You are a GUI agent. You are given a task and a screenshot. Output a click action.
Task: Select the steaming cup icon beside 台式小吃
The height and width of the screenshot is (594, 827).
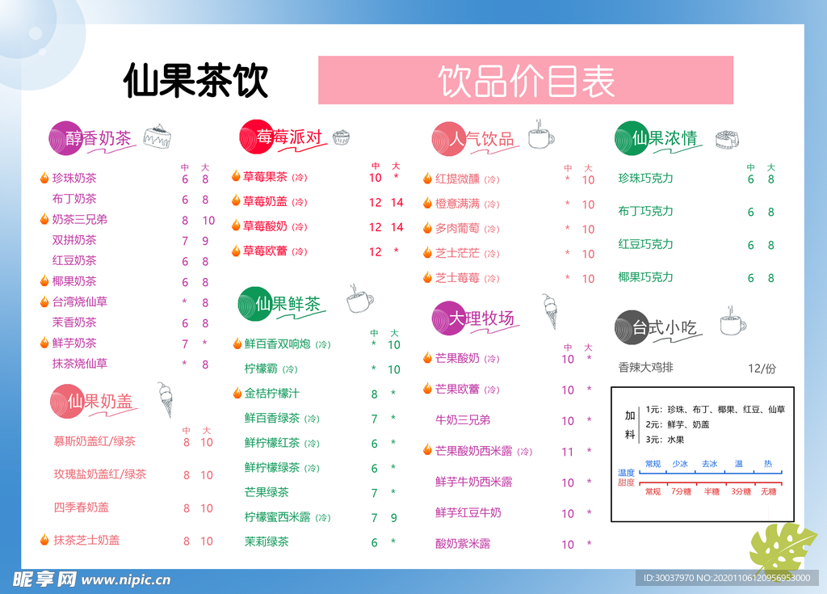tap(733, 322)
